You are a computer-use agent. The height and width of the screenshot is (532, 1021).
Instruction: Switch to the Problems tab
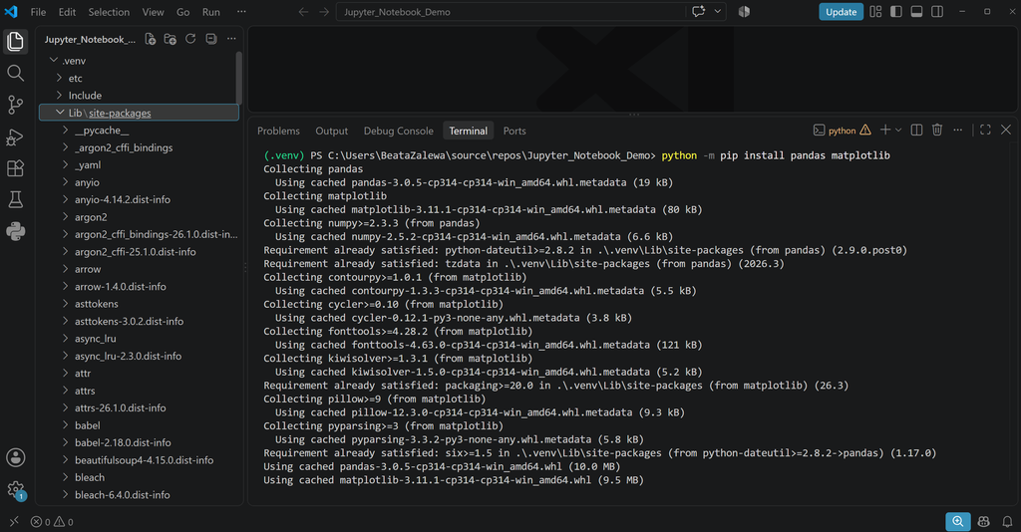[x=279, y=131]
